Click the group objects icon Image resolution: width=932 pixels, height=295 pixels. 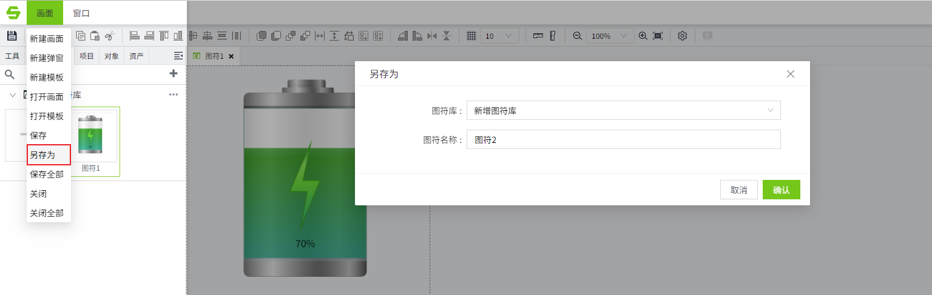[363, 36]
